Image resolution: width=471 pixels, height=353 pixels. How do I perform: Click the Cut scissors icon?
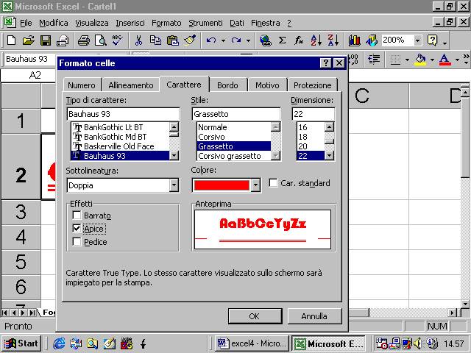(138, 40)
